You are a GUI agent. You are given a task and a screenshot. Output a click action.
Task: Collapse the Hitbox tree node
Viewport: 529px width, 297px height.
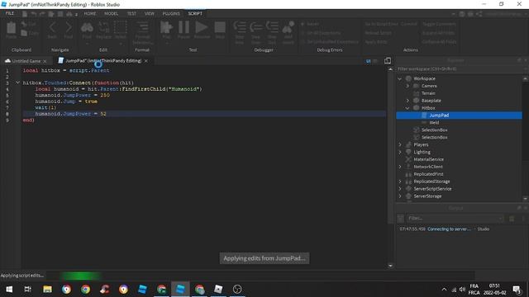click(407, 108)
